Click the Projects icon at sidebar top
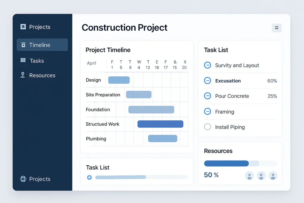Viewport: 304px width, 203px height. (x=23, y=27)
